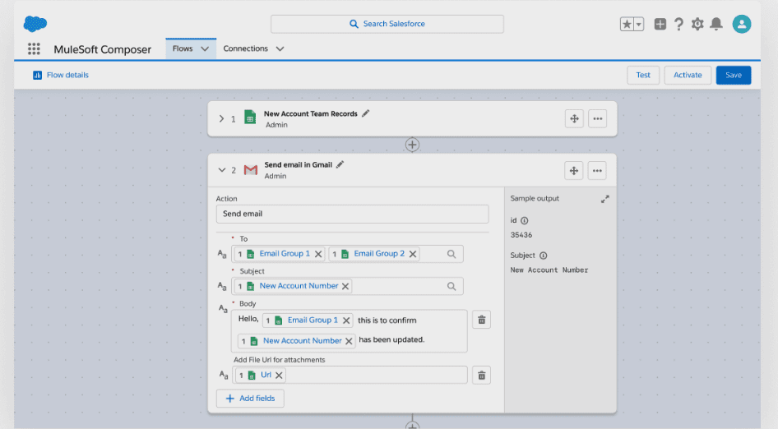The width and height of the screenshot is (778, 429).
Task: Click the Test button
Action: 643,75
